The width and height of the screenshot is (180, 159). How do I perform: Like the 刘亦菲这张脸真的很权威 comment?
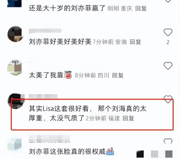(x=168, y=141)
